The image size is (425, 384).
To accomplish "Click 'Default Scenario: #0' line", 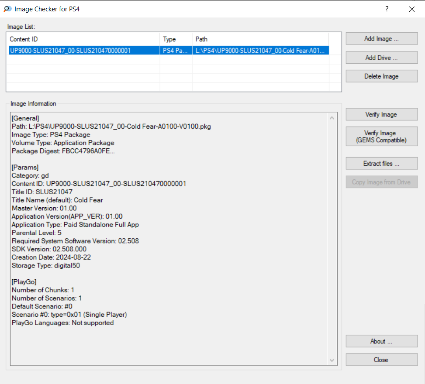I will tap(42, 306).
